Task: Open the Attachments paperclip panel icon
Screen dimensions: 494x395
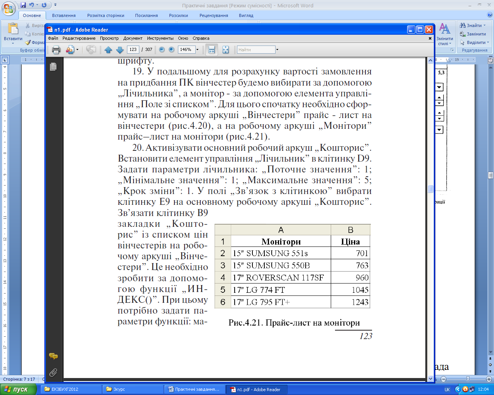Action: [x=53, y=372]
